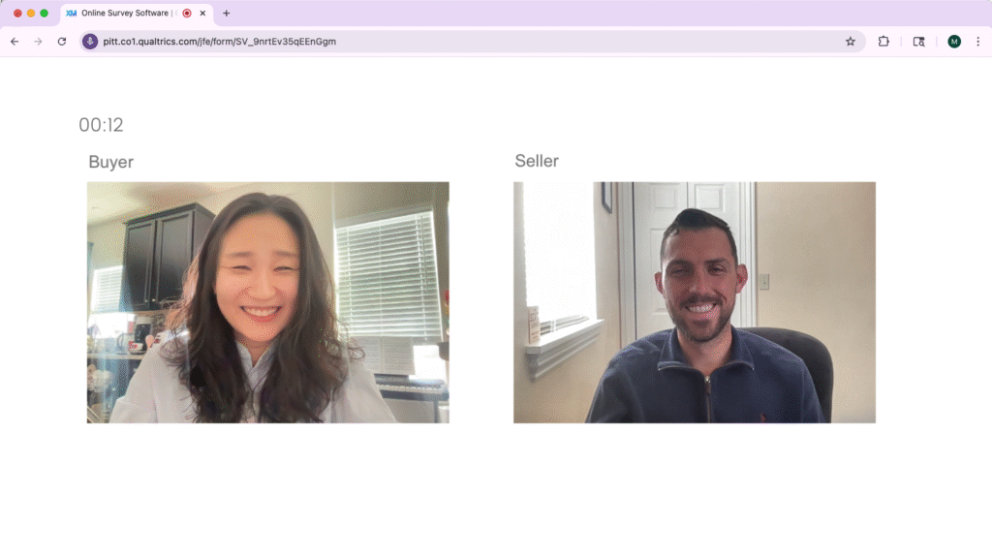This screenshot has width=992, height=558.
Task: Click the red recording indicator on tab
Action: click(187, 14)
